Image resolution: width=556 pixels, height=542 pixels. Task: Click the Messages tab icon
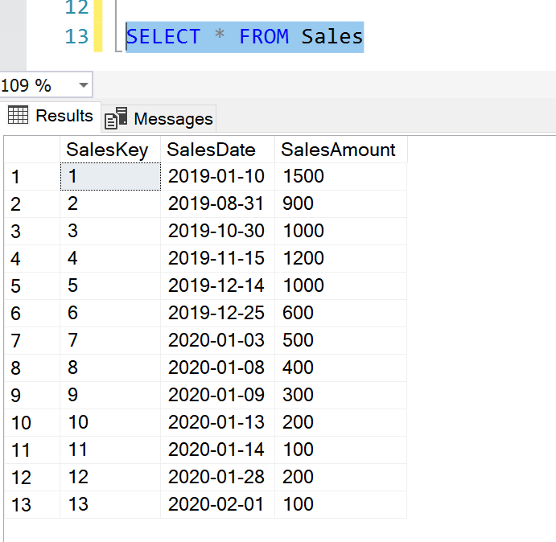pos(117,119)
